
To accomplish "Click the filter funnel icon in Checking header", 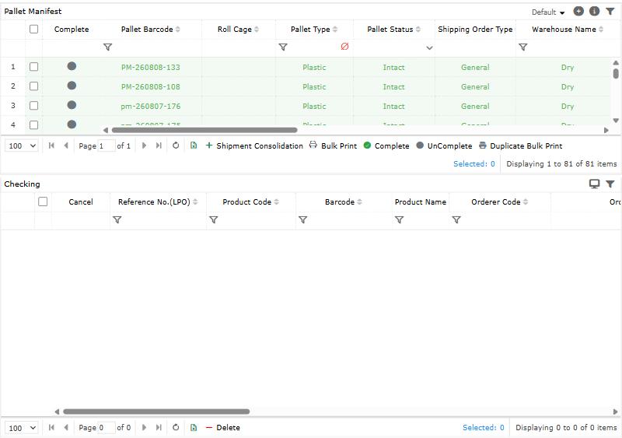I will click(x=610, y=184).
